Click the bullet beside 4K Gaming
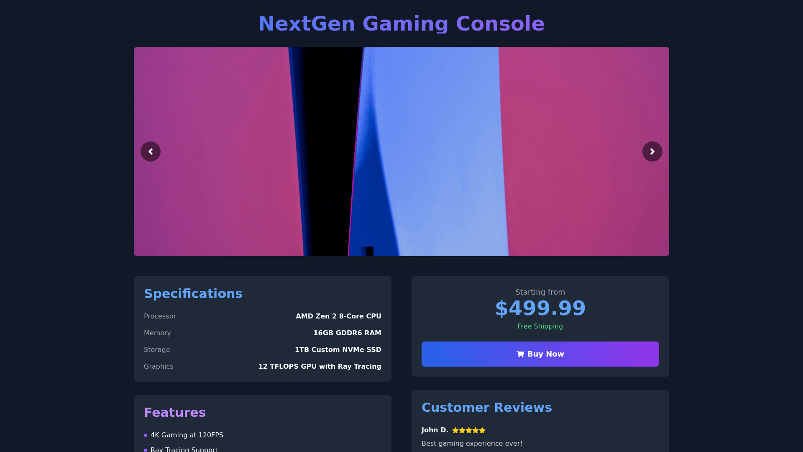This screenshot has height=452, width=803. coord(146,435)
